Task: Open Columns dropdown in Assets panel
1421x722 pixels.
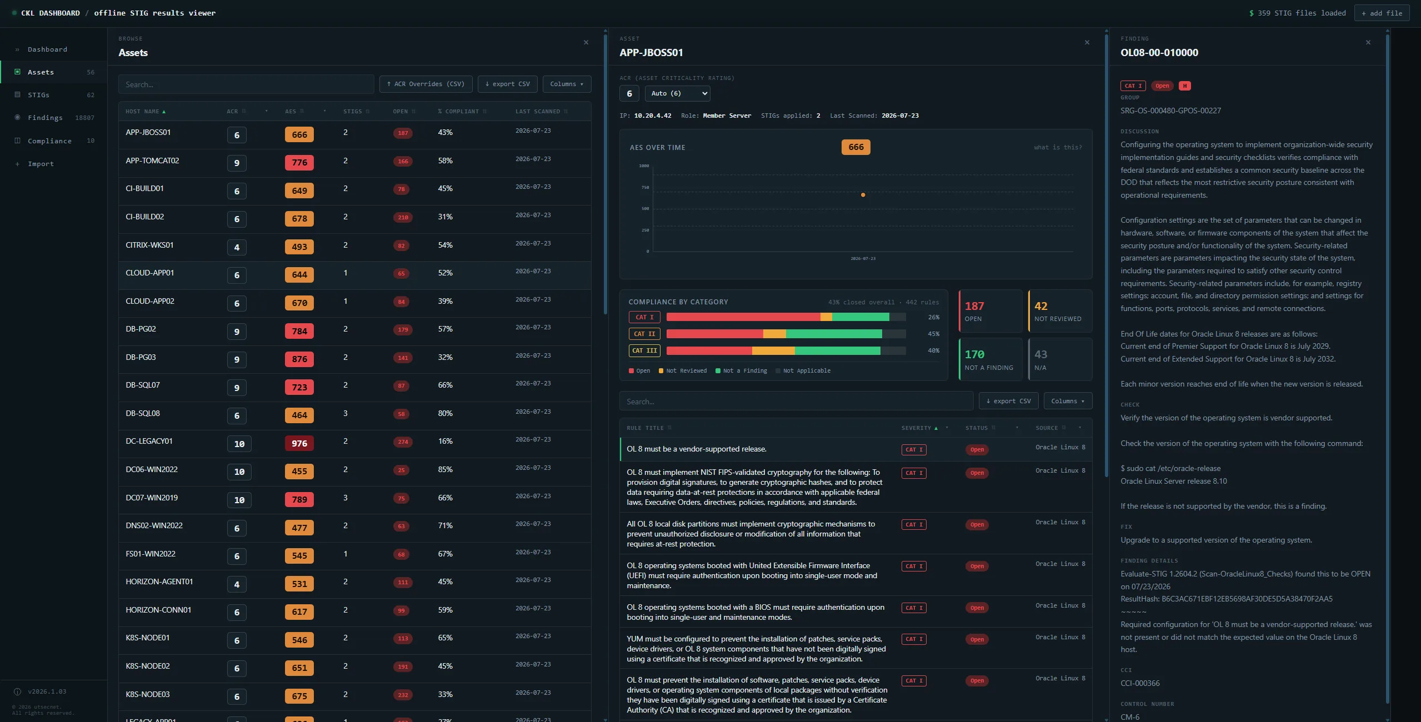Action: click(567, 84)
